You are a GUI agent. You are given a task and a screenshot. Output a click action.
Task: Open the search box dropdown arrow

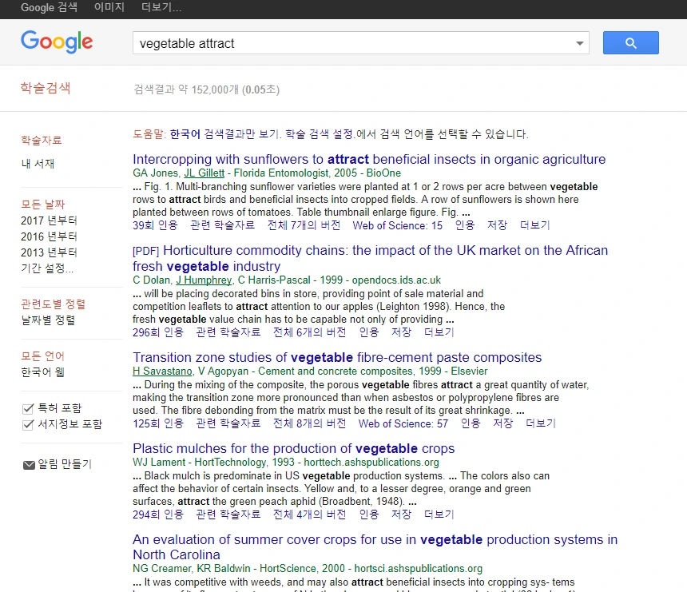[580, 43]
